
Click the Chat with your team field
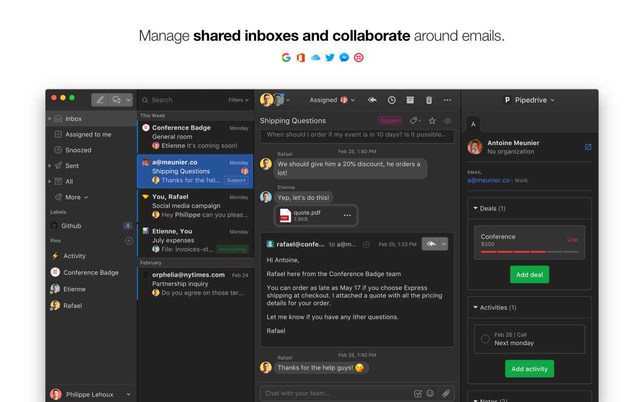pos(312,393)
